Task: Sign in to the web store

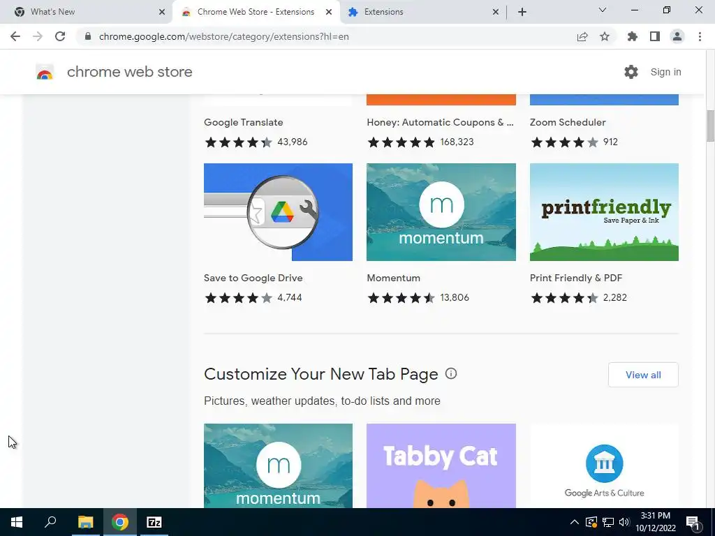Action: click(x=665, y=72)
